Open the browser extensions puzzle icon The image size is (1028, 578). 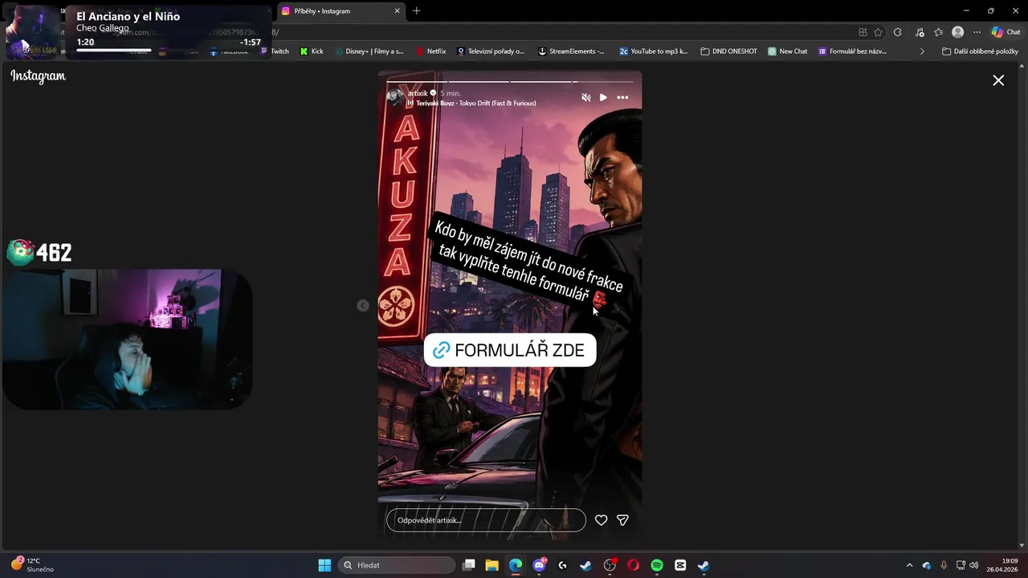click(897, 32)
